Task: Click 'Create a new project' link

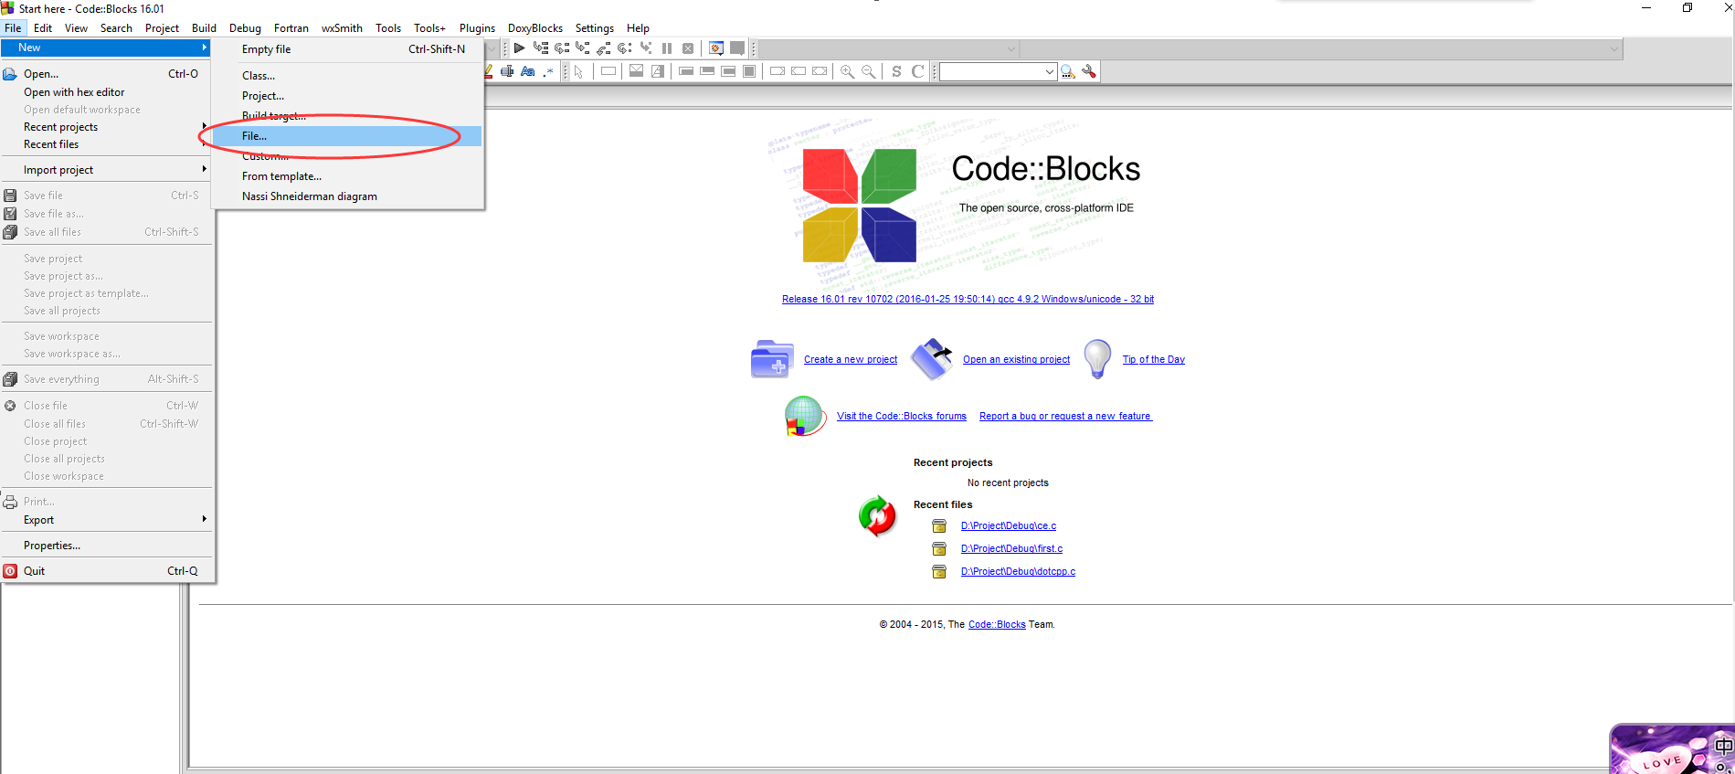Action: click(850, 360)
